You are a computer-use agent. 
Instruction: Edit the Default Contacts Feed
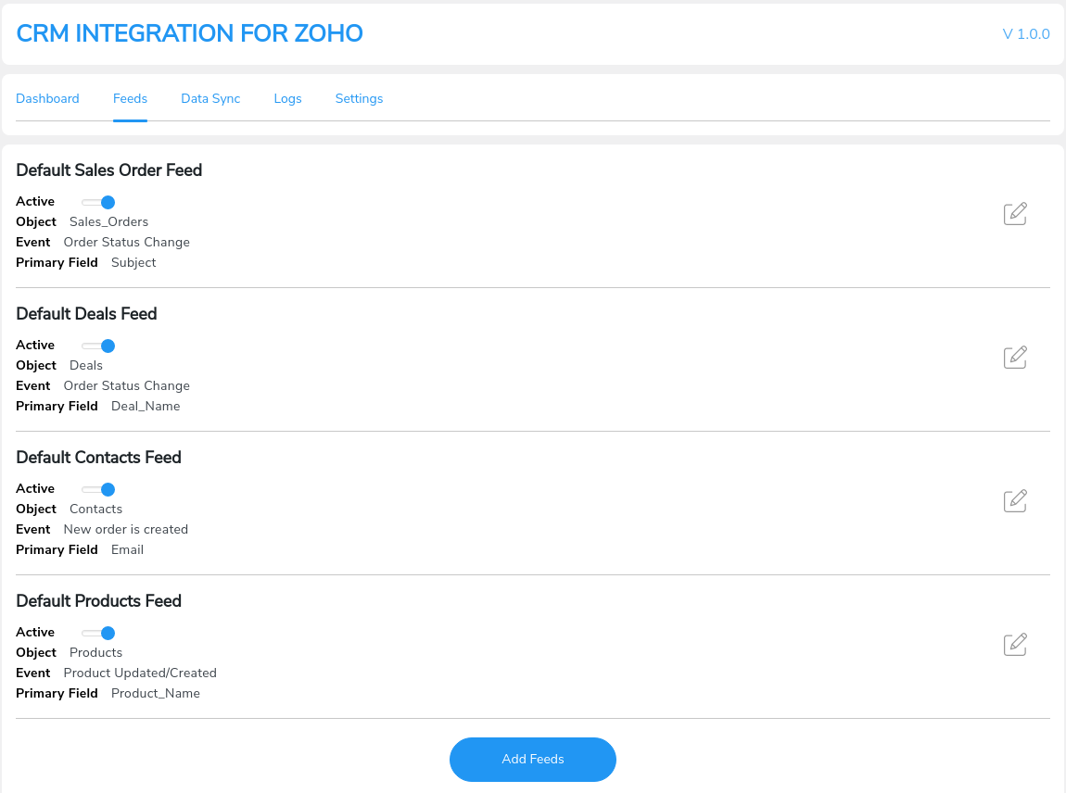[1015, 501]
